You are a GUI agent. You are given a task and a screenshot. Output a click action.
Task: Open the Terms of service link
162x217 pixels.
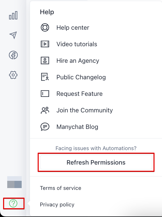pos(61,188)
